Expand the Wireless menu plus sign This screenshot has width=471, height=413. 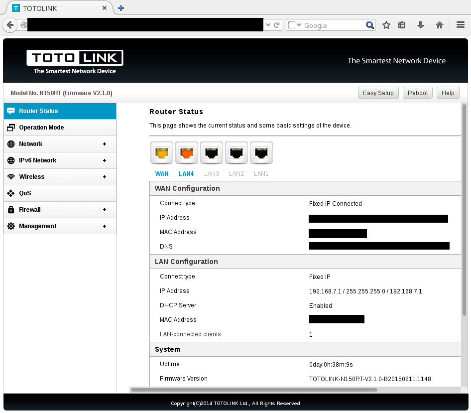coord(105,177)
